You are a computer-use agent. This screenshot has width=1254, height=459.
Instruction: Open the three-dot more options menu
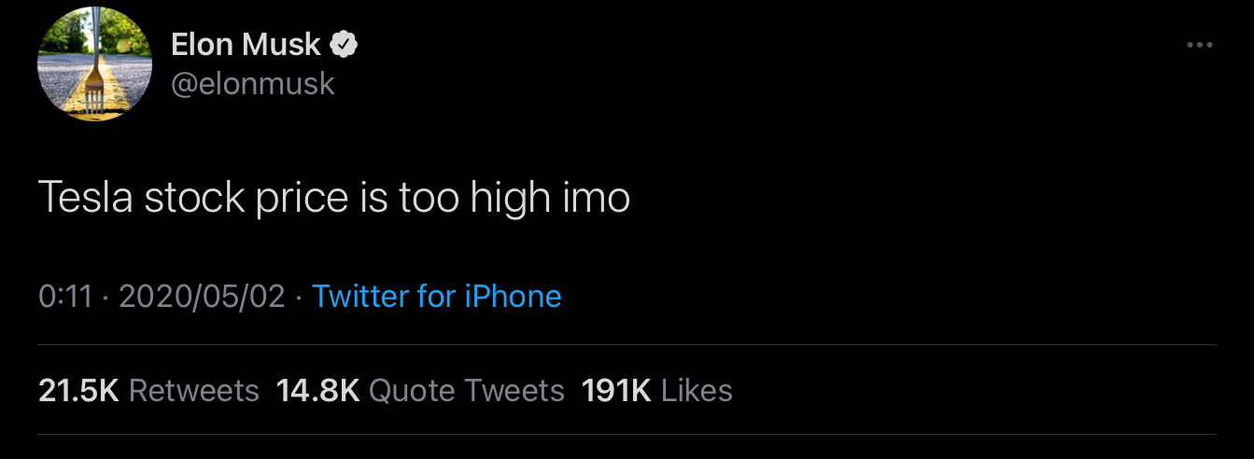[1199, 44]
